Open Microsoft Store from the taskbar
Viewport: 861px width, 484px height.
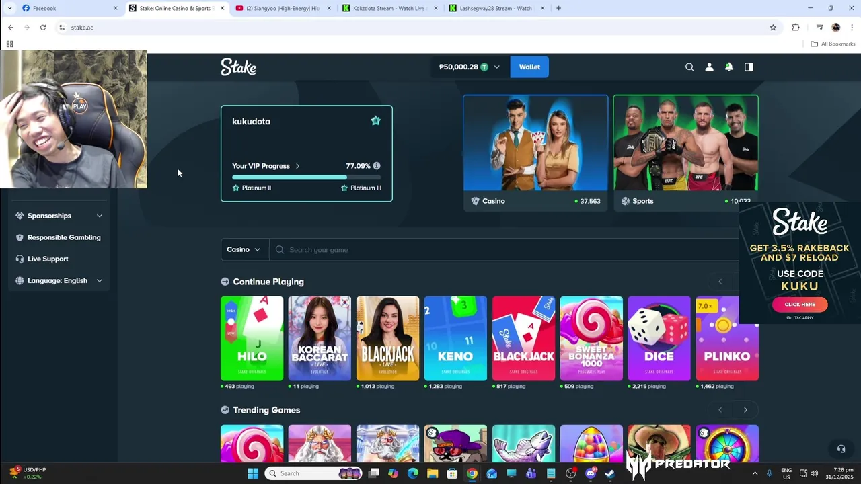coord(453,473)
